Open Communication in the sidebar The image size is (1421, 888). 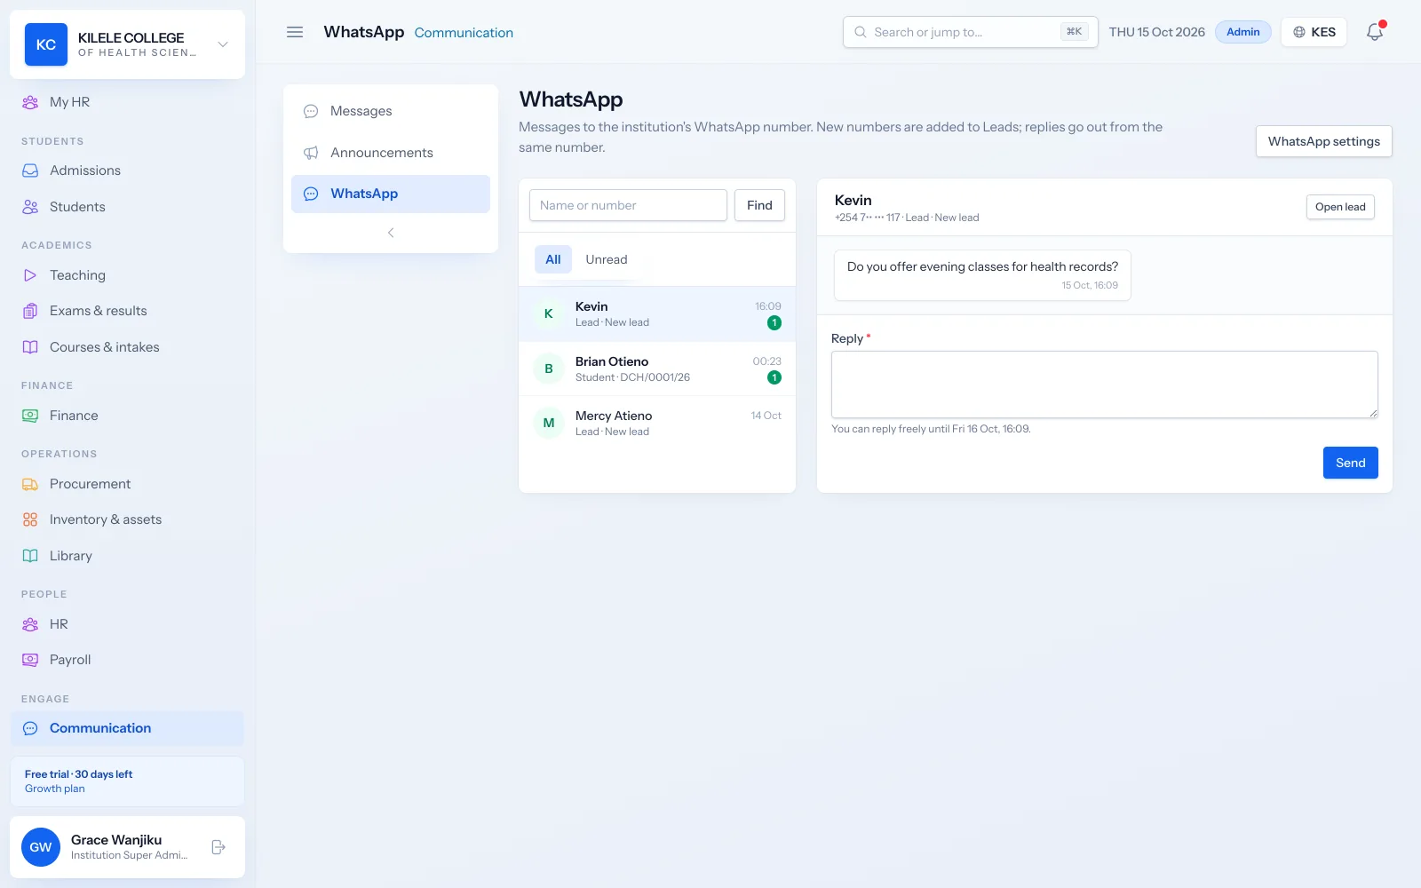pyautogui.click(x=127, y=728)
